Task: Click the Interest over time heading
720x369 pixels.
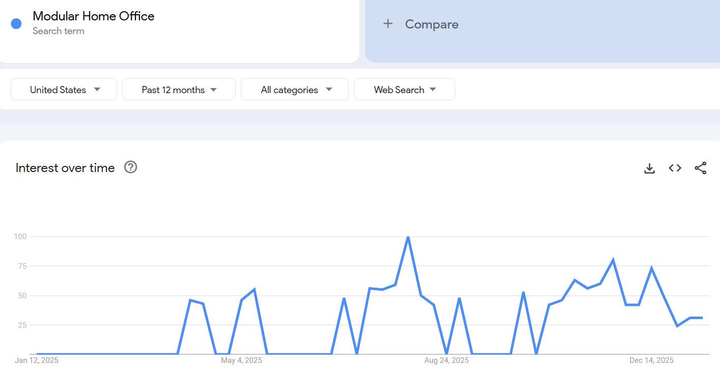Action: 65,167
